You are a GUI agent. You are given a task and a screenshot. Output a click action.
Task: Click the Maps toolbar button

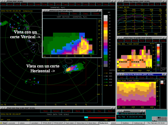tap(51, 4)
